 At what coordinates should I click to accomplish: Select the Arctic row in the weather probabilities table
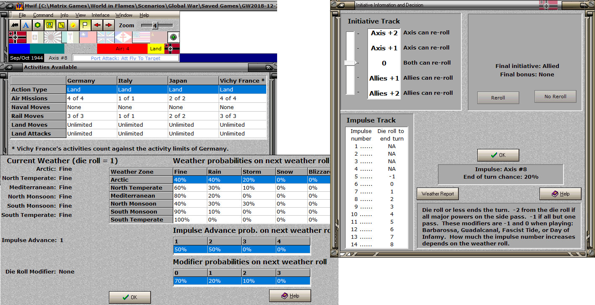220,180
